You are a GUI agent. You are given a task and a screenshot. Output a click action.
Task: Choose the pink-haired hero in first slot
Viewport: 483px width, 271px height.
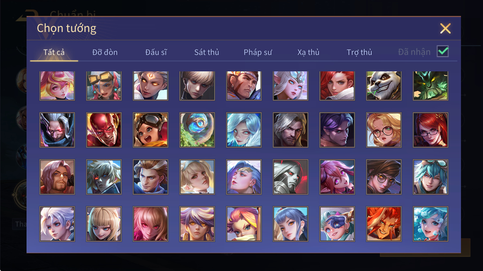[57, 86]
